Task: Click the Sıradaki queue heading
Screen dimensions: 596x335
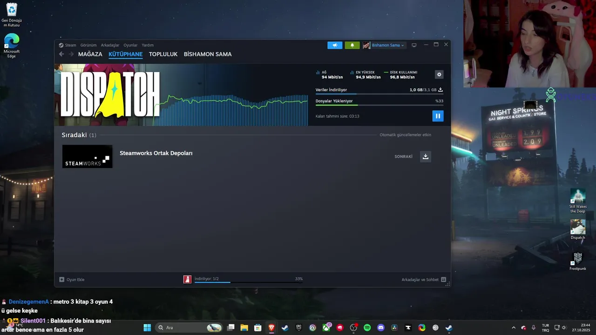Action: click(x=79, y=135)
